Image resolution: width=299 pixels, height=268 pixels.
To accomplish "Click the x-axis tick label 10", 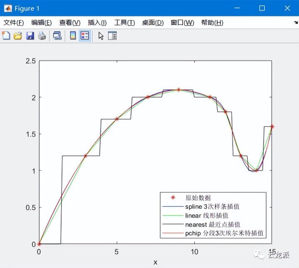I will click(194, 252).
